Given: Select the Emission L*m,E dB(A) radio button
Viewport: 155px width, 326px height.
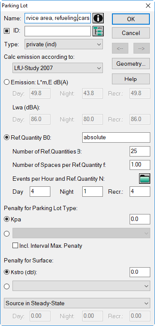Looking at the screenshot, I should click(7, 82).
